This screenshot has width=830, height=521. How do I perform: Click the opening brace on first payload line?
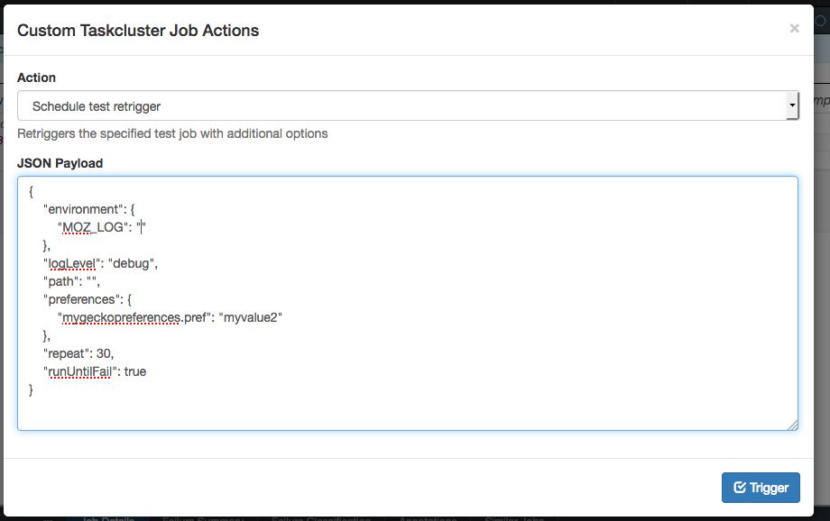point(32,191)
